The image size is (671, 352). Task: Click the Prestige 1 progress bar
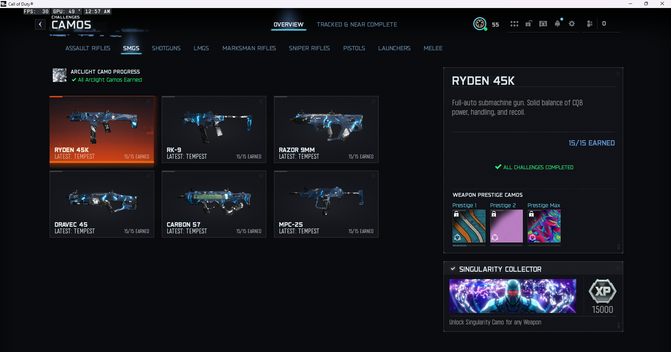click(469, 245)
